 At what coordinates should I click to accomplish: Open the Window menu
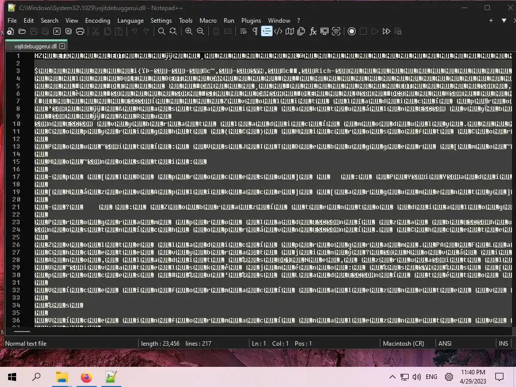(x=279, y=20)
